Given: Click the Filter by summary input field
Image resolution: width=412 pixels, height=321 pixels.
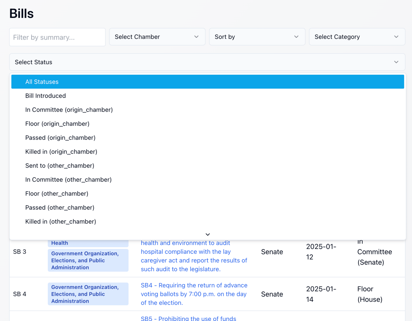Looking at the screenshot, I should tap(57, 37).
